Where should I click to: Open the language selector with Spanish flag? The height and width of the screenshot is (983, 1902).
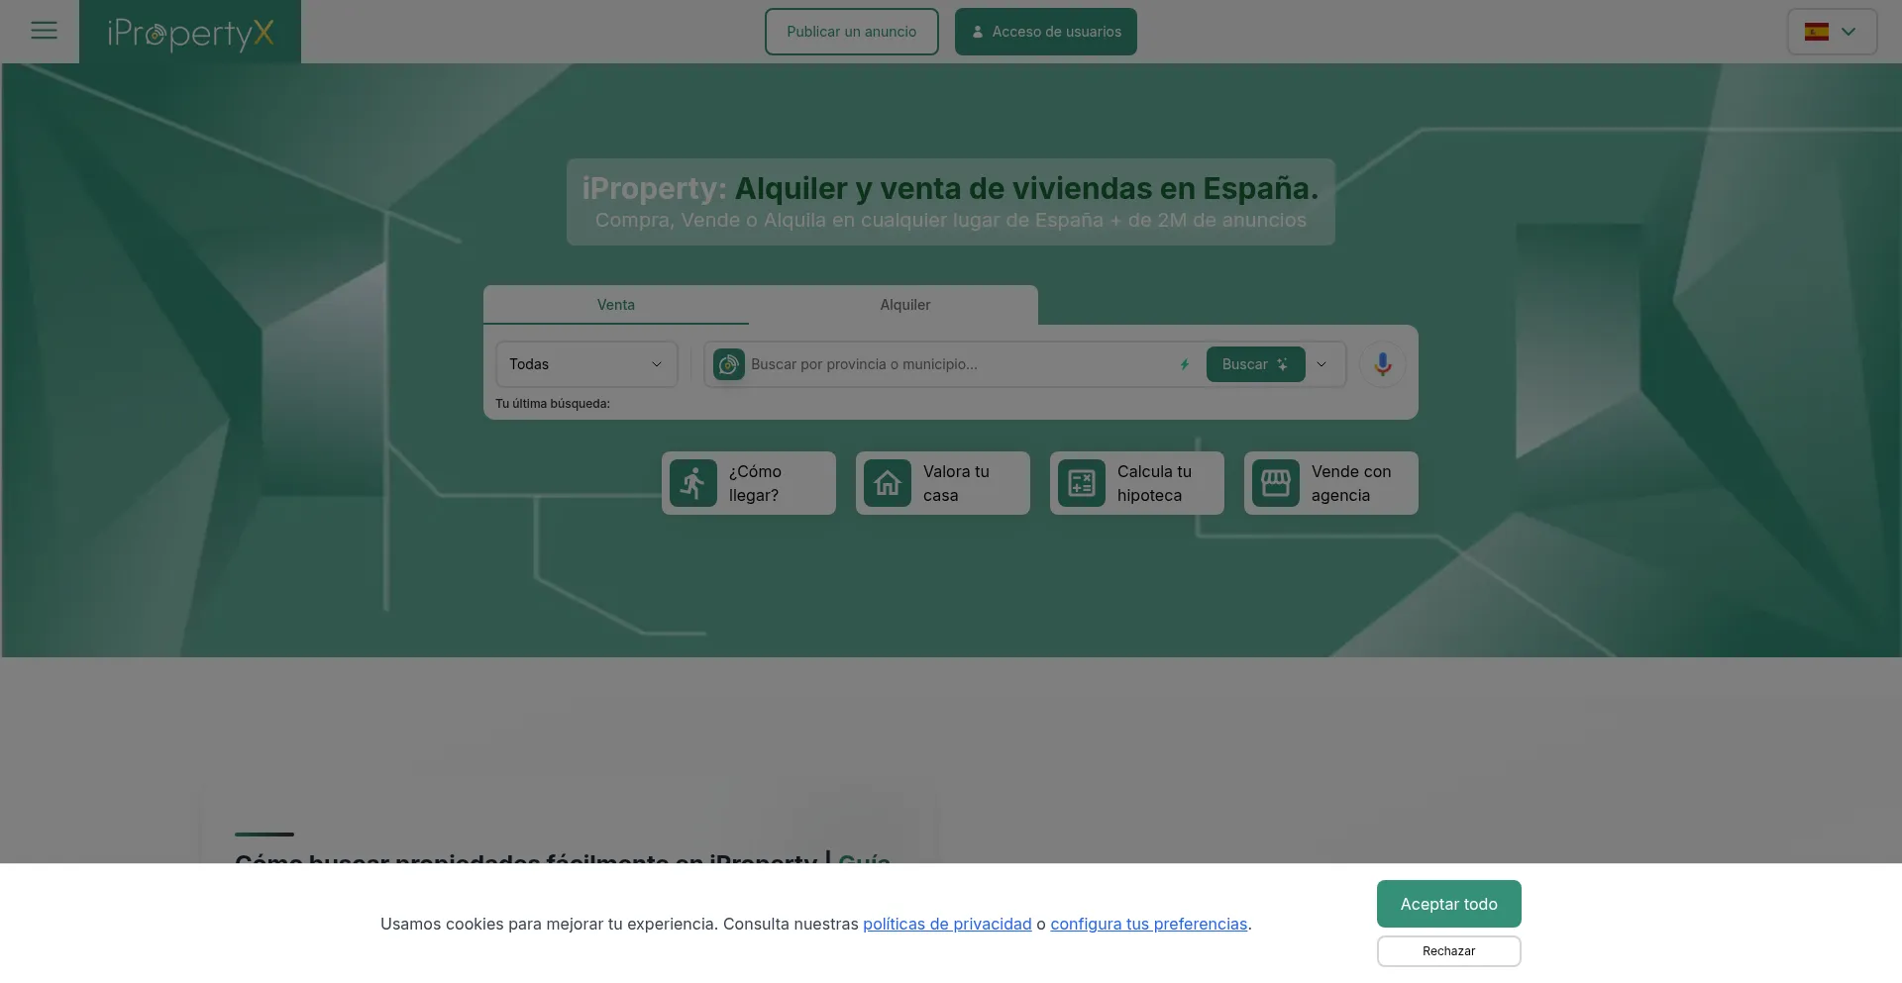pyautogui.click(x=1832, y=32)
